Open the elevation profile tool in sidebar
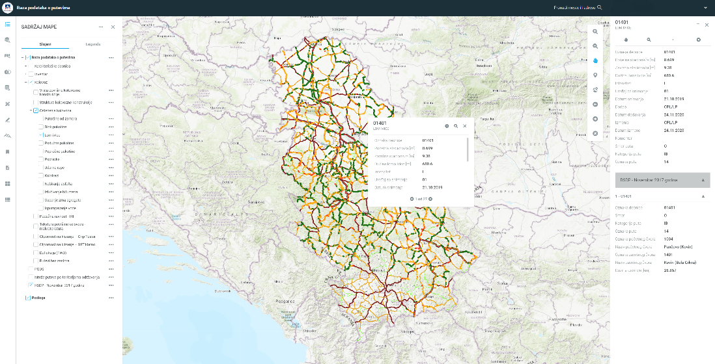Image resolution: width=715 pixels, height=364 pixels. coord(8,136)
